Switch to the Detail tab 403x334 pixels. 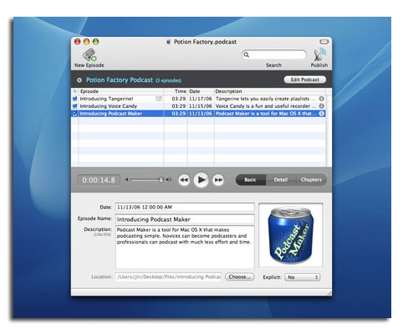[x=281, y=180]
